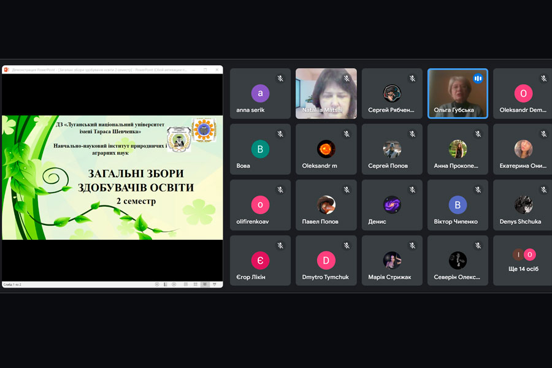Click the name label 'Denys Shchuka'

[520, 221]
